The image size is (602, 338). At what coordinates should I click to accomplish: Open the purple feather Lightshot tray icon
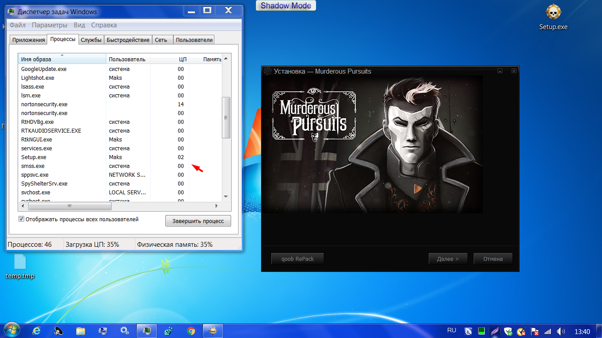point(495,331)
